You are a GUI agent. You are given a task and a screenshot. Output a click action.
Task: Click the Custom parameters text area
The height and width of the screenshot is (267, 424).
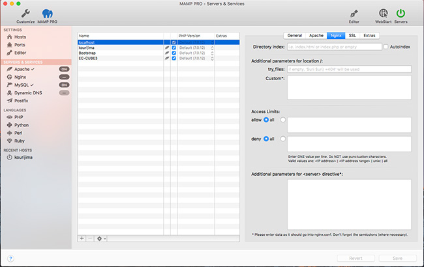pyautogui.click(x=350, y=87)
